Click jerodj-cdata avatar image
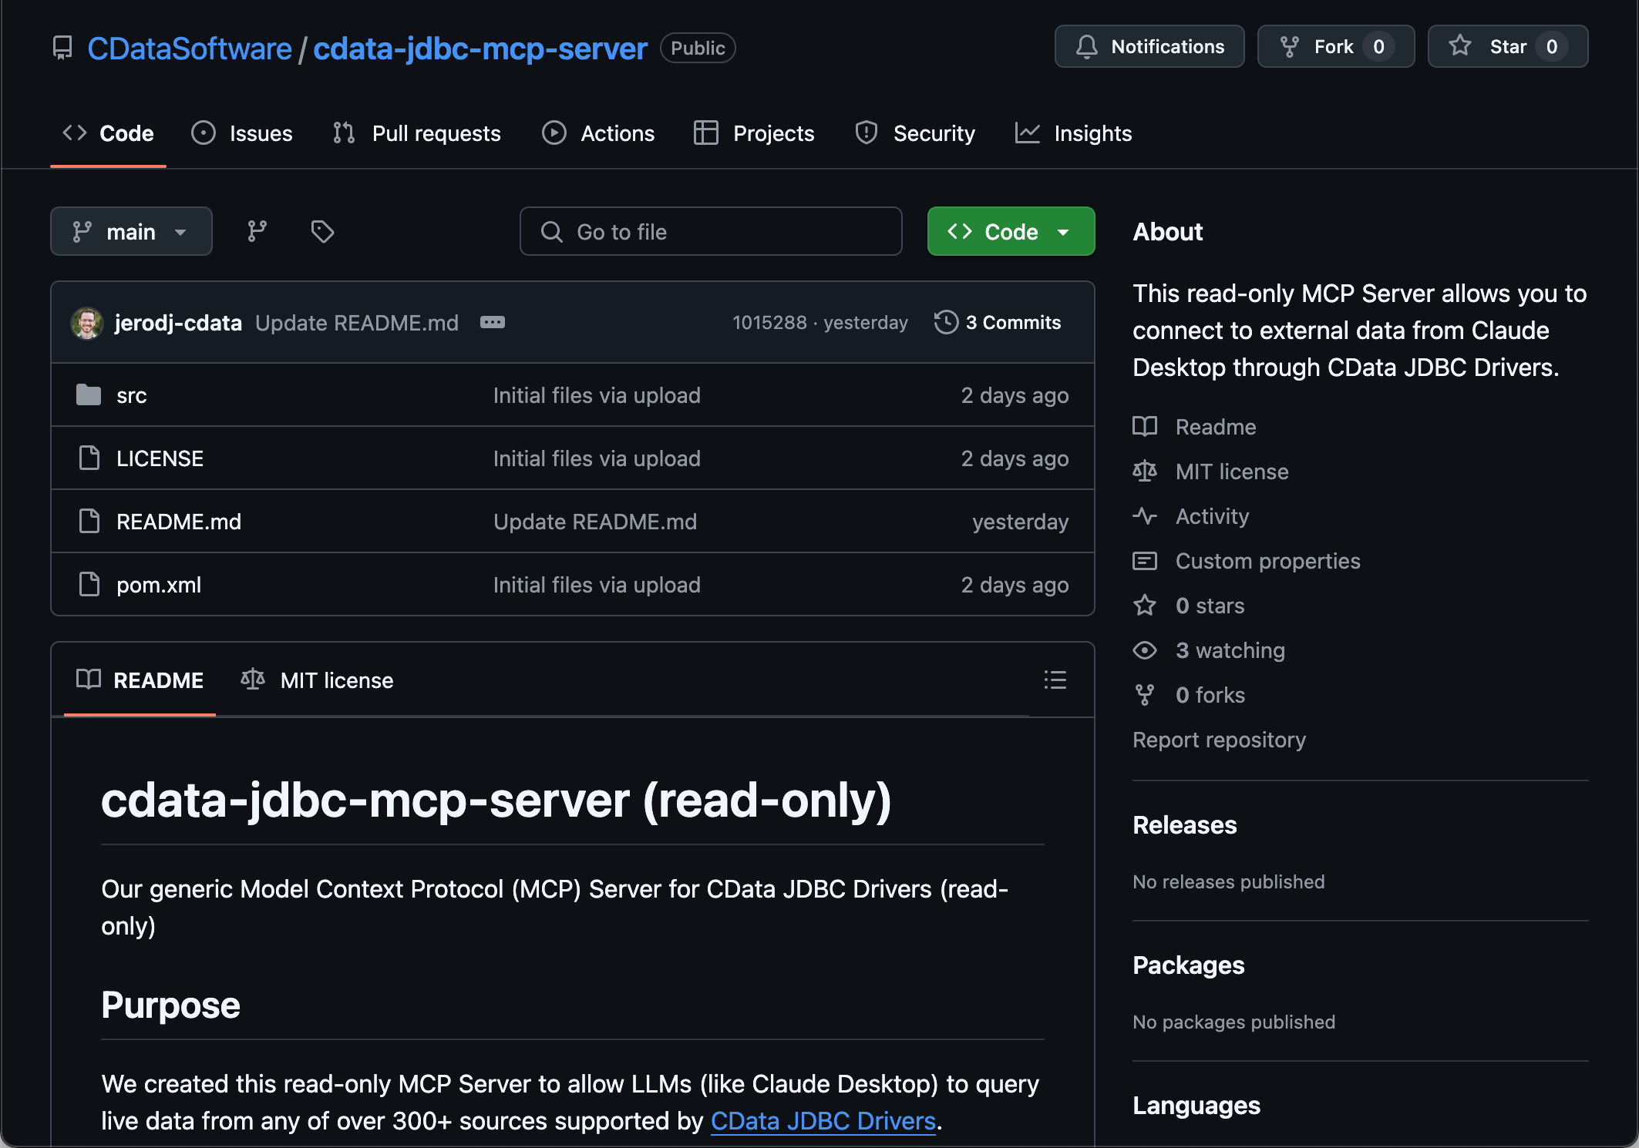 coord(87,323)
